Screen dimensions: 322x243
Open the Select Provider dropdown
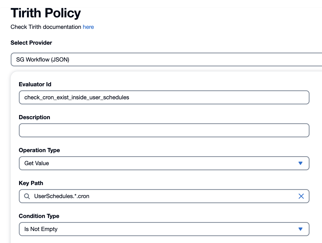tap(166, 60)
